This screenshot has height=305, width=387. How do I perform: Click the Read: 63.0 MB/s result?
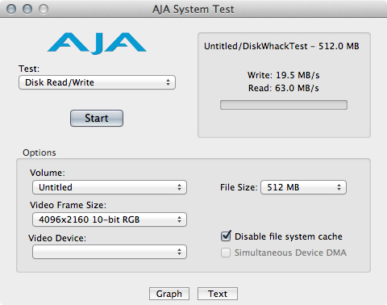coord(284,88)
